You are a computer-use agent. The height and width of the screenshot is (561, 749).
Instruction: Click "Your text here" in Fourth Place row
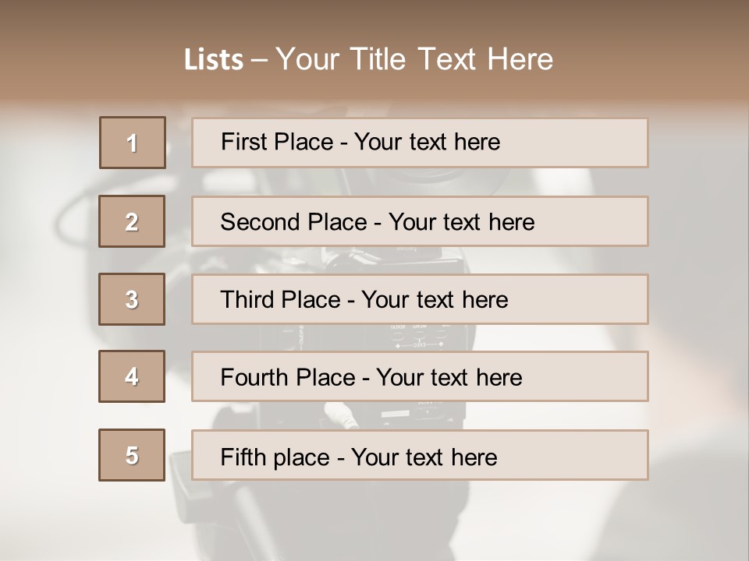[449, 378]
